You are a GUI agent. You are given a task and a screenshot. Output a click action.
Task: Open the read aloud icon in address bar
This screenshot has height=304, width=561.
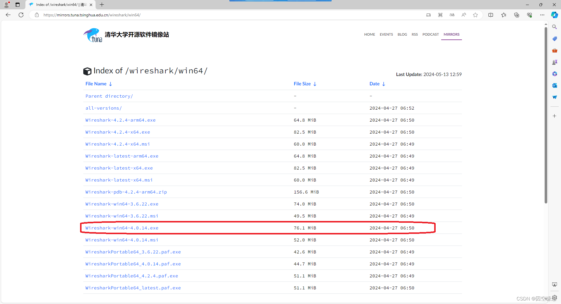[464, 15]
